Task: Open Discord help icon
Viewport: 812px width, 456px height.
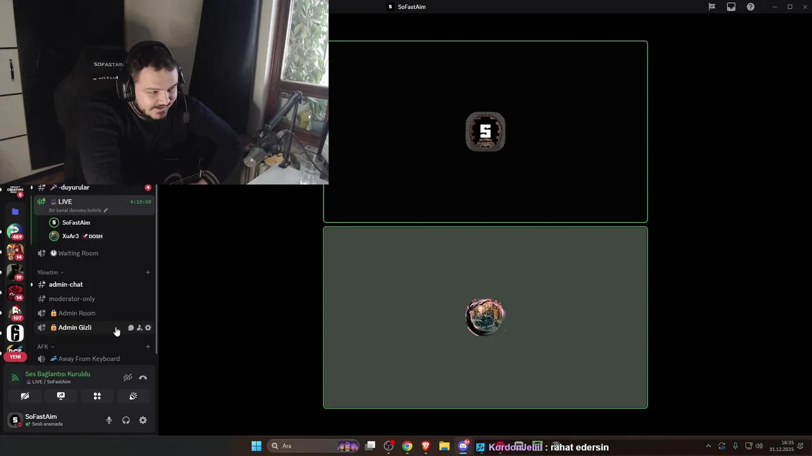Action: (x=750, y=7)
